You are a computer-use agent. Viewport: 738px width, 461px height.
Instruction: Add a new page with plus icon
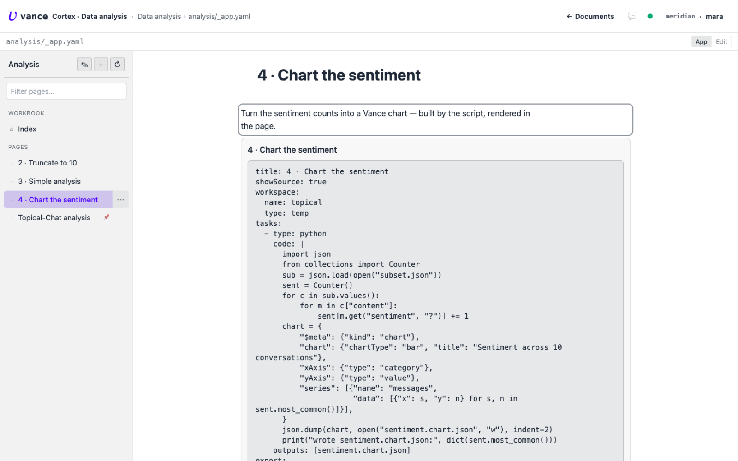[101, 65]
